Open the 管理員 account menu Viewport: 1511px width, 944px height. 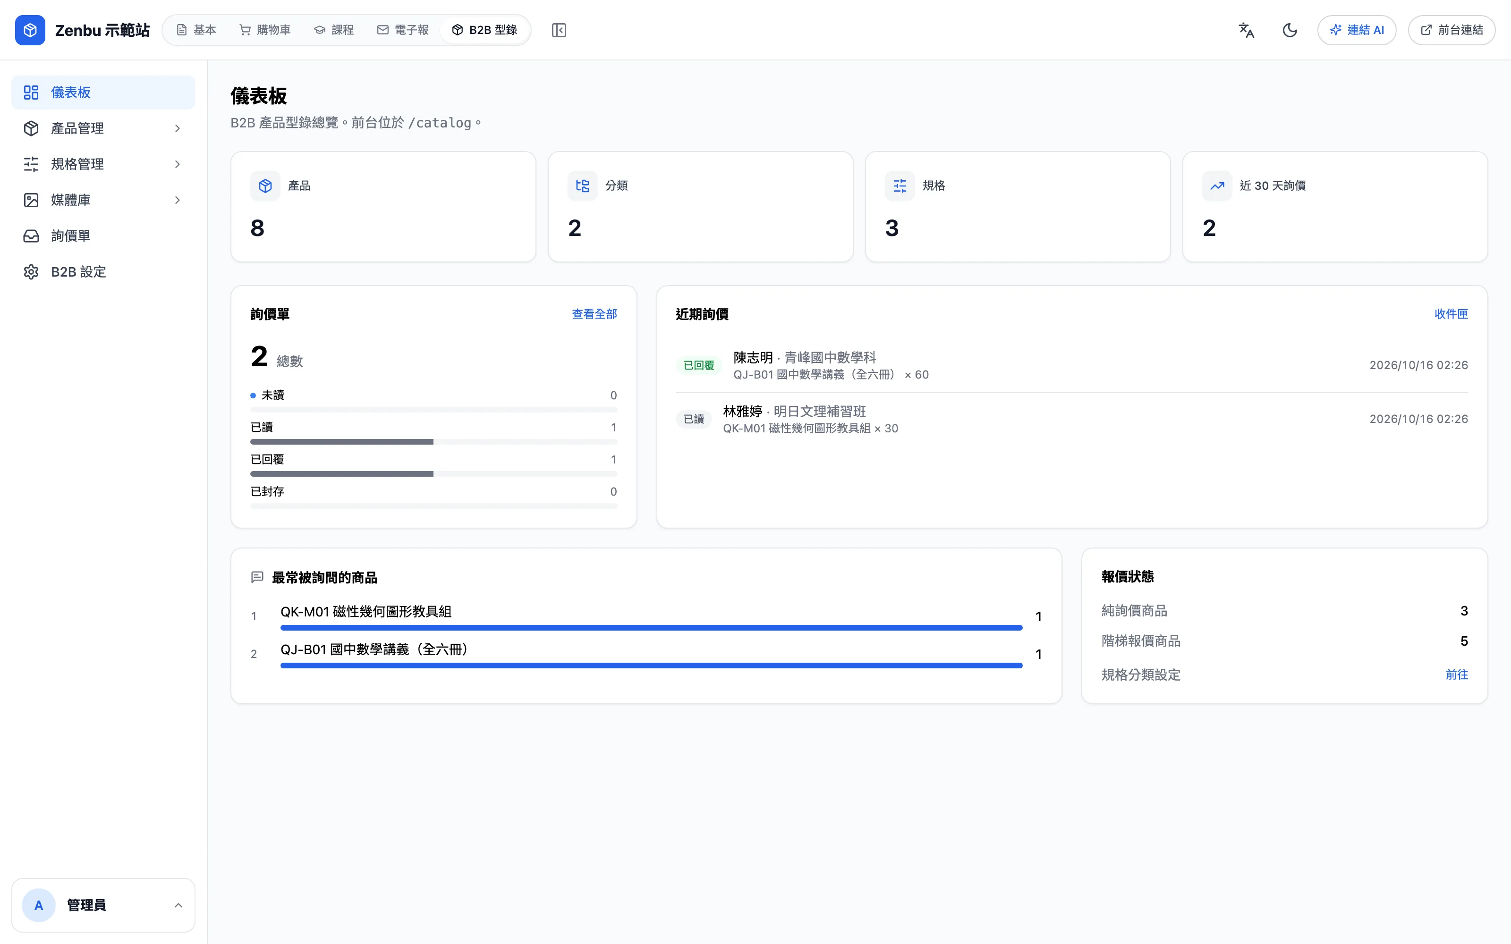click(x=103, y=905)
